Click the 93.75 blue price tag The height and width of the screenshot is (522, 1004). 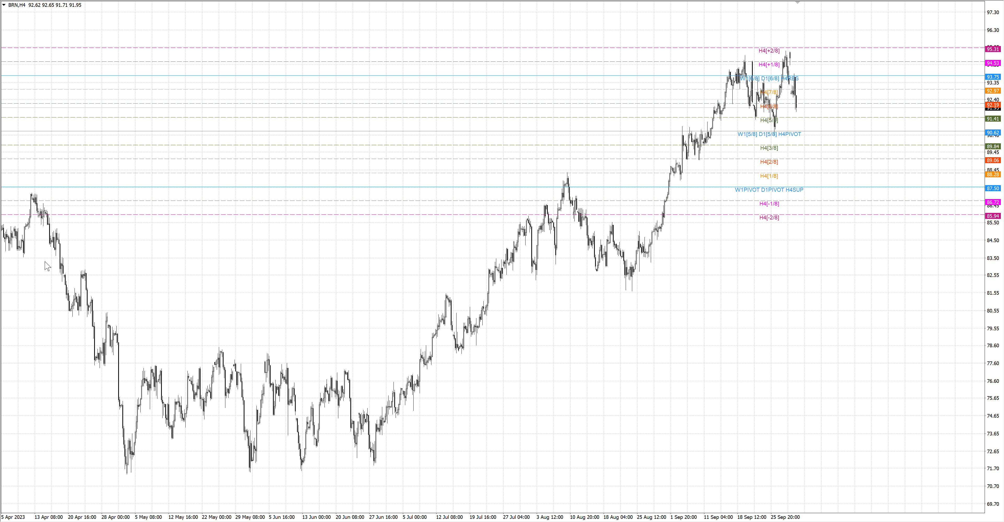992,77
